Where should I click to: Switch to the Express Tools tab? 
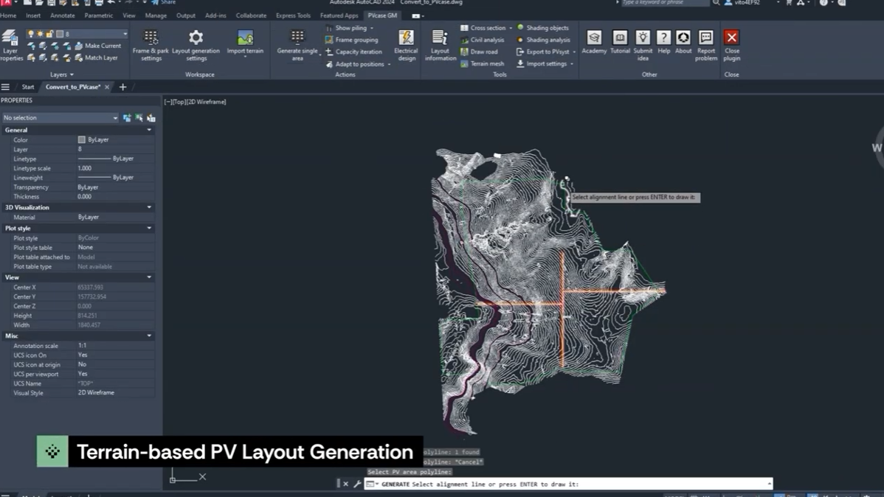pos(293,15)
